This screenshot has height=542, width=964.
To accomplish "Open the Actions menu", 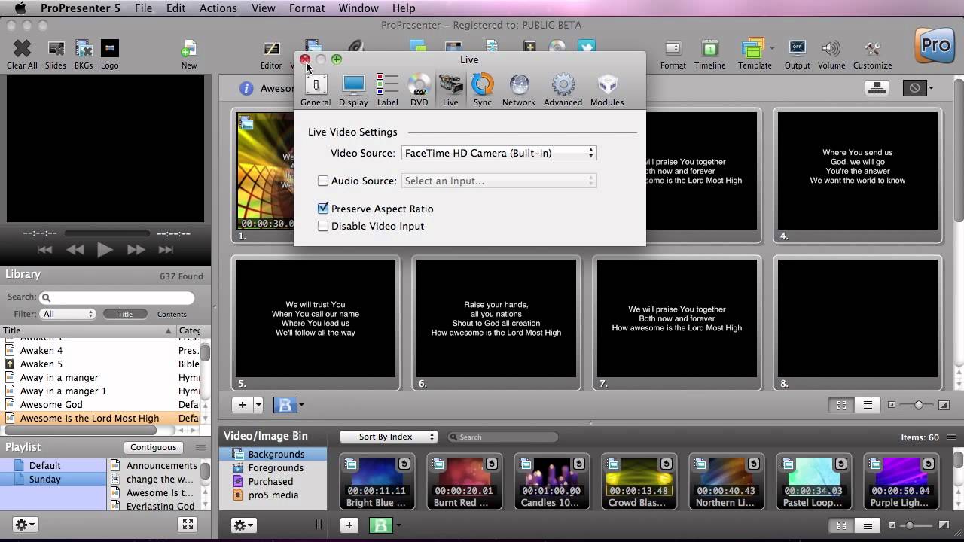I will (x=218, y=8).
